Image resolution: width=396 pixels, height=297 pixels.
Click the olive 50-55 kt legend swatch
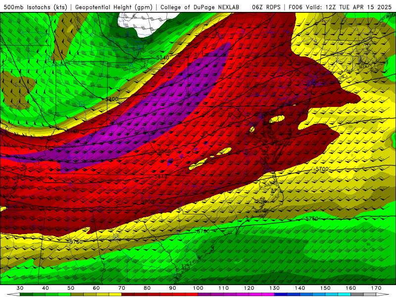coord(77,295)
